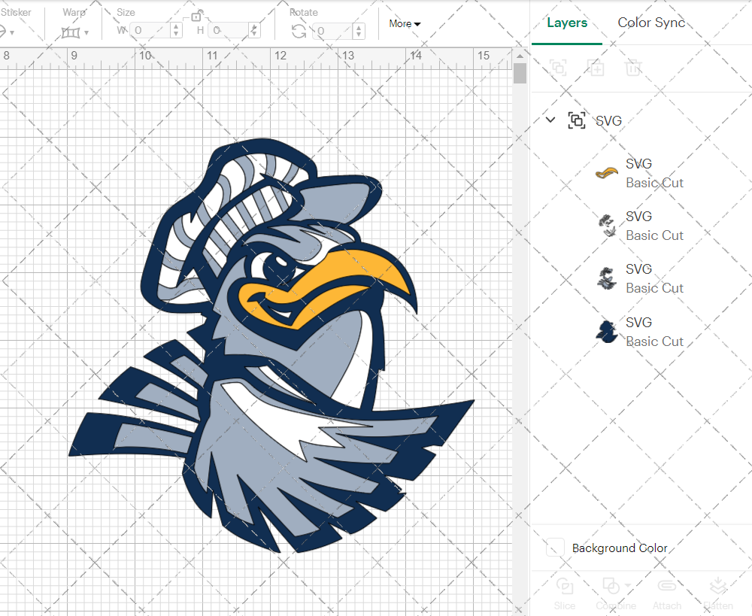This screenshot has height=616, width=752.
Task: Click the delete layer trash icon
Action: point(633,68)
